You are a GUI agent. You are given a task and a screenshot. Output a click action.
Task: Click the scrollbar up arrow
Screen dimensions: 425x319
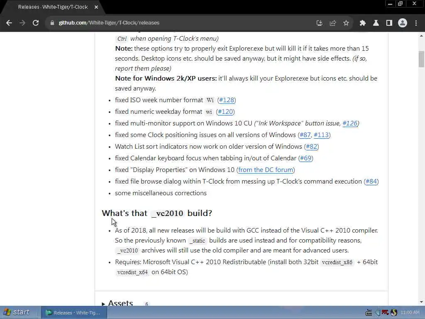tap(421, 36)
